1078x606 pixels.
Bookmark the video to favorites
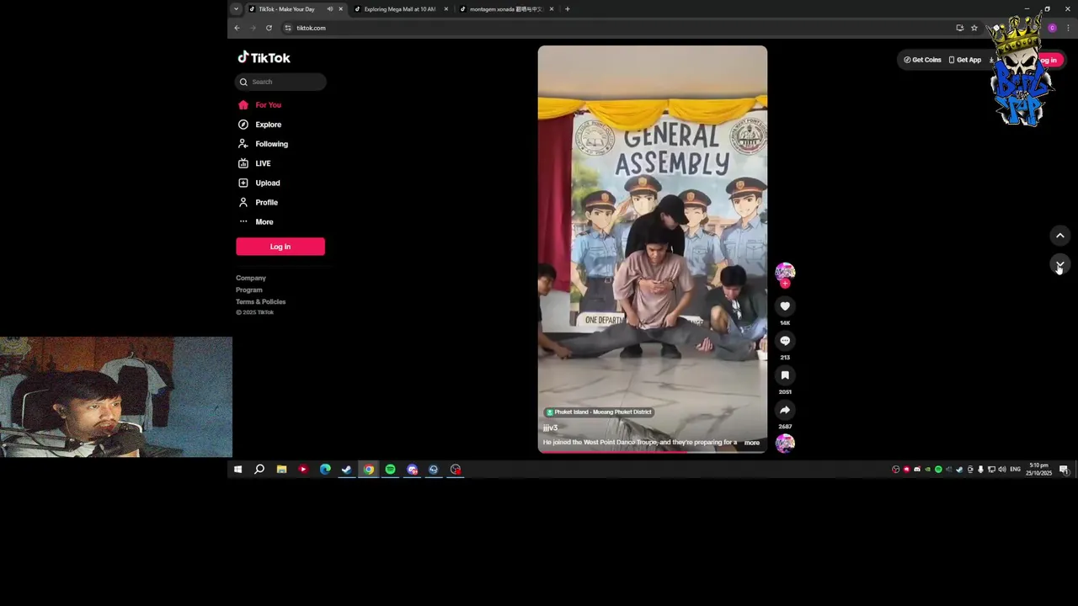(x=785, y=375)
